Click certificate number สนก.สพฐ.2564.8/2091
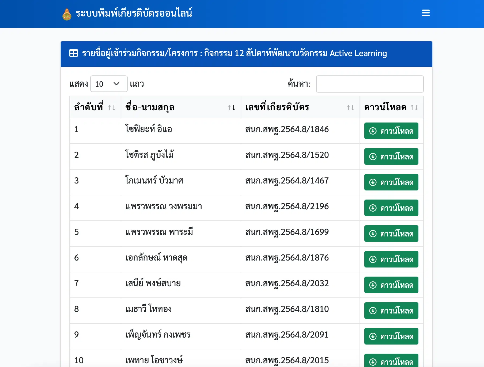Image resolution: width=484 pixels, height=367 pixels. click(x=287, y=335)
